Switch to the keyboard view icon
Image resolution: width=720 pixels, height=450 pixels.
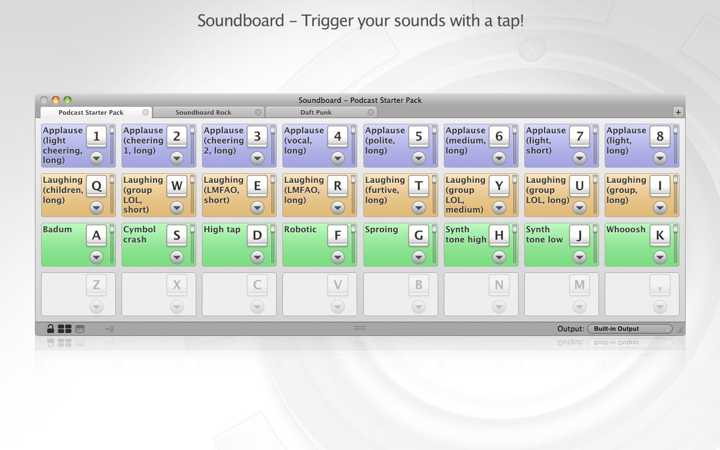[80, 329]
